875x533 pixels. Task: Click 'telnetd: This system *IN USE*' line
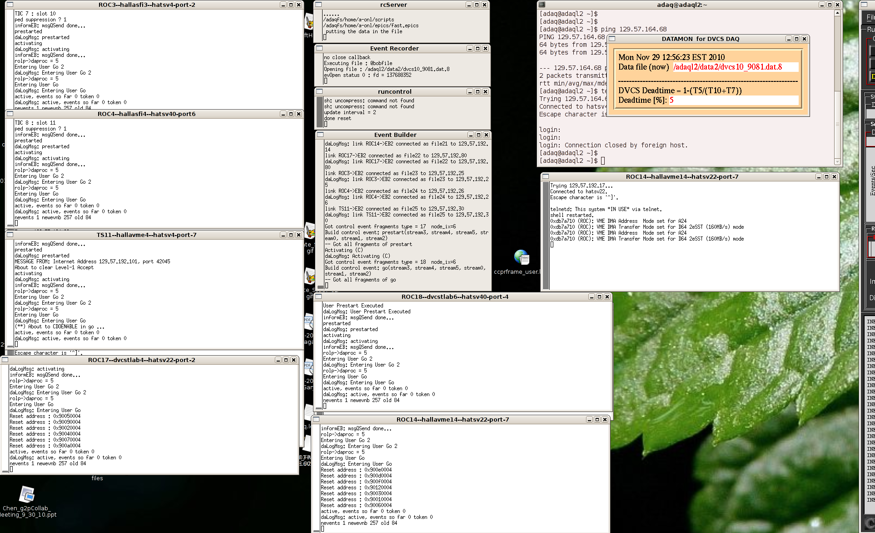[x=606, y=209]
